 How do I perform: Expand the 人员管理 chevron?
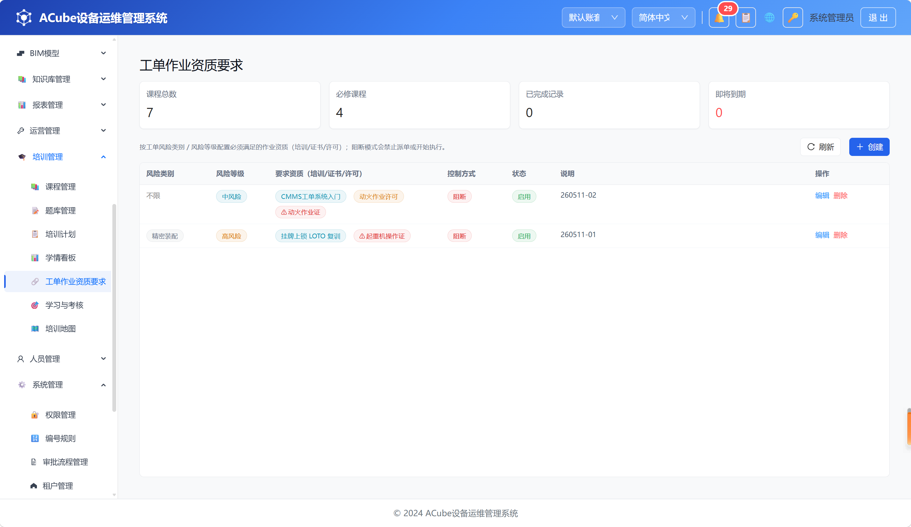103,359
